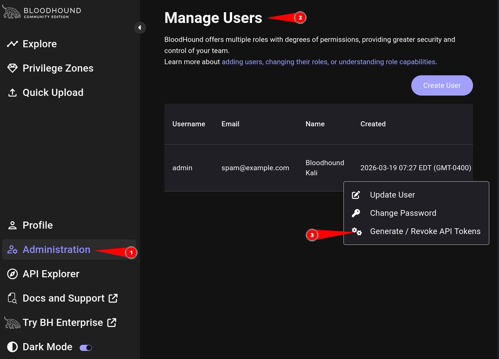Click external-link icon beside Docs and Support
Viewport: 499px width, 359px height.
tap(113, 298)
